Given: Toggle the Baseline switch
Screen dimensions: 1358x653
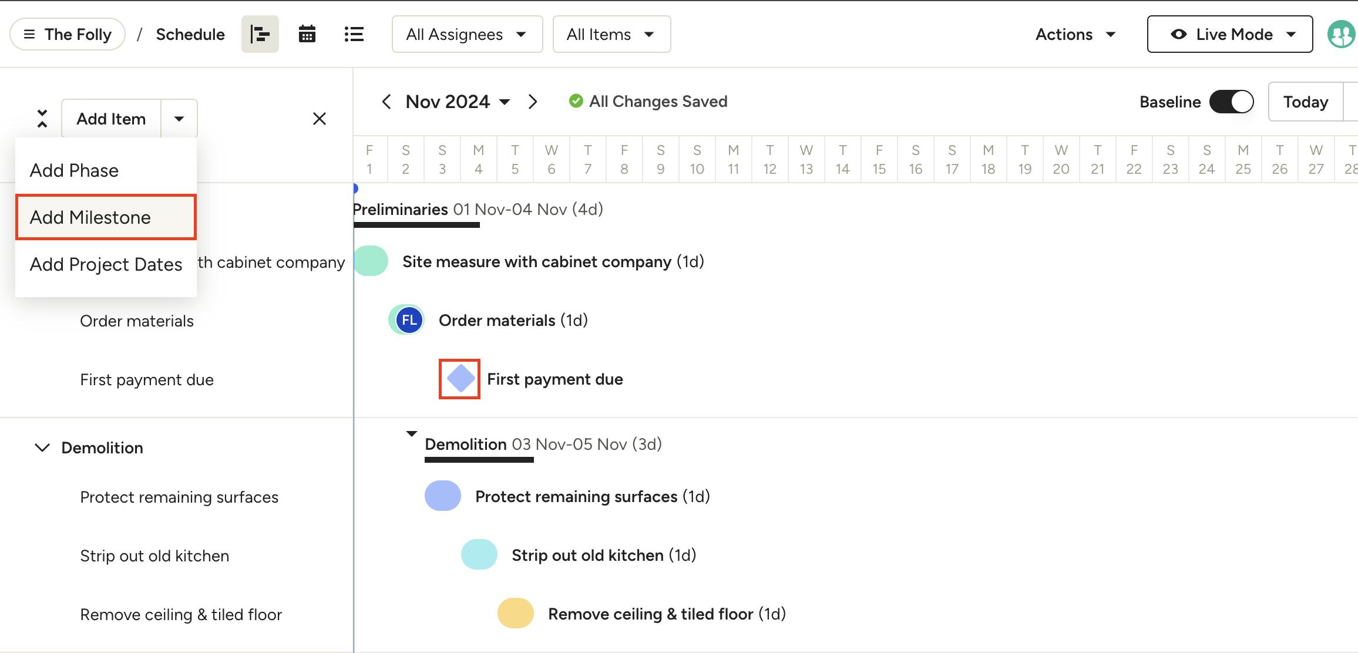Looking at the screenshot, I should coord(1231,102).
